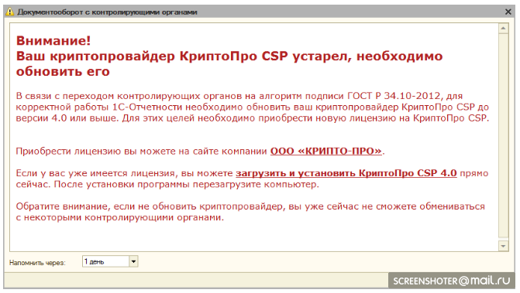Click the scrollbar down arrow
This screenshot has height=293, width=520.
click(x=503, y=246)
